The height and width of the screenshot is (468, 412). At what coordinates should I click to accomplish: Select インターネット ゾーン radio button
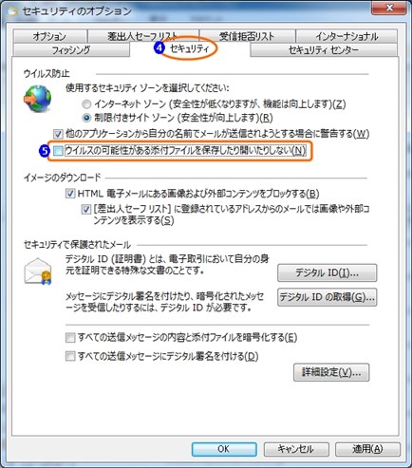[x=86, y=103]
